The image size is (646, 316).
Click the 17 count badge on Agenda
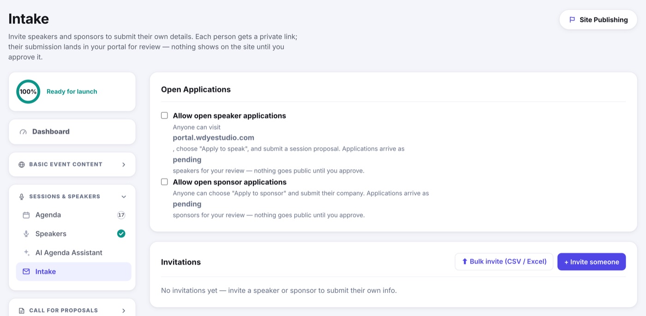(121, 215)
